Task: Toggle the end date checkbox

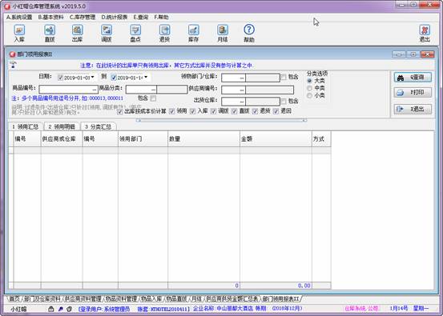Action: [x=114, y=78]
